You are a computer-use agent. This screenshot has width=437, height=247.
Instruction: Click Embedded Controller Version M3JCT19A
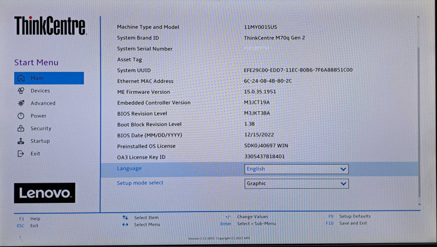pyautogui.click(x=257, y=103)
